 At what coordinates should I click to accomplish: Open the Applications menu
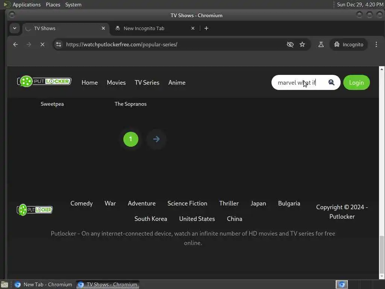27,5
